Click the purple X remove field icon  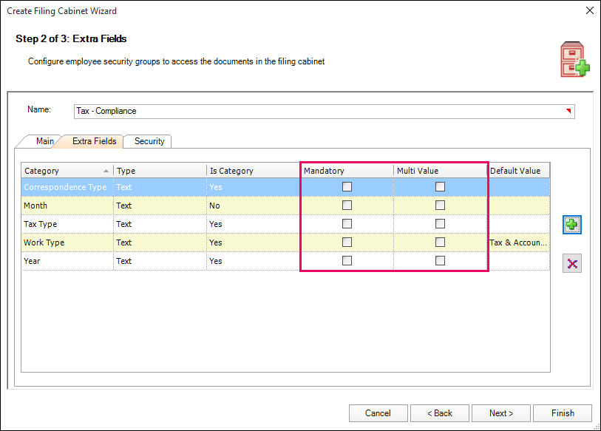pyautogui.click(x=571, y=263)
